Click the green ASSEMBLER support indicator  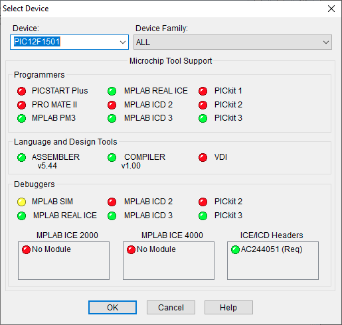[x=22, y=157]
